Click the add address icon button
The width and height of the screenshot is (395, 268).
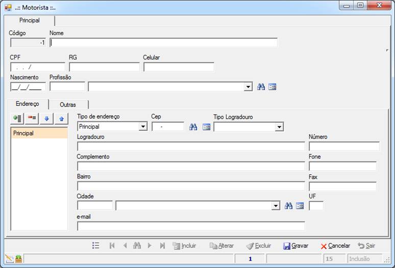tap(17, 118)
